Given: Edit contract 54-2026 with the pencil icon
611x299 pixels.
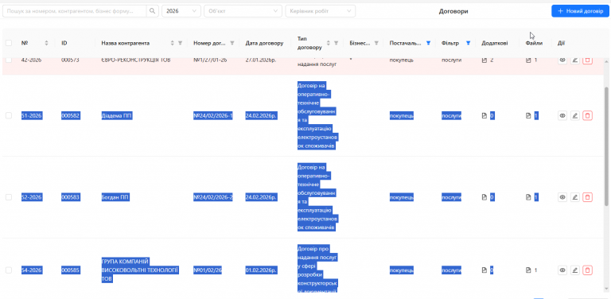Looking at the screenshot, I should [x=574, y=270].
